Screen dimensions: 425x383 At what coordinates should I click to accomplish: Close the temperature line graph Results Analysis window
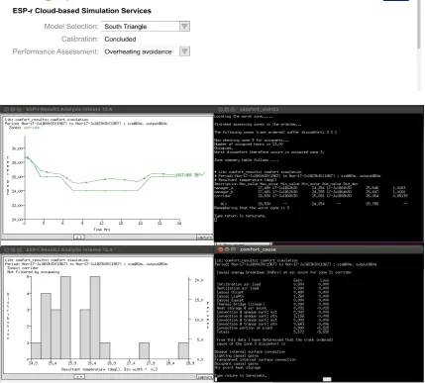point(6,109)
